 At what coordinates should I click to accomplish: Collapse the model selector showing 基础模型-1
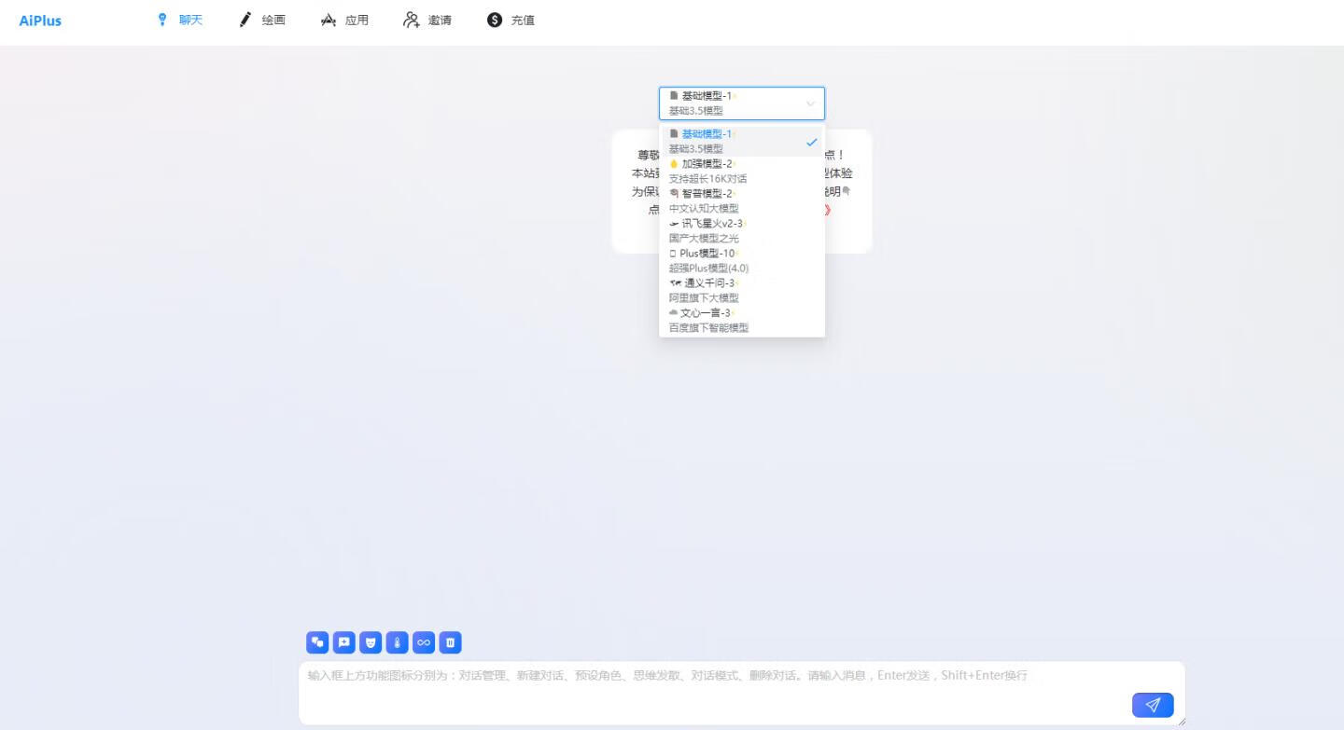coord(742,103)
